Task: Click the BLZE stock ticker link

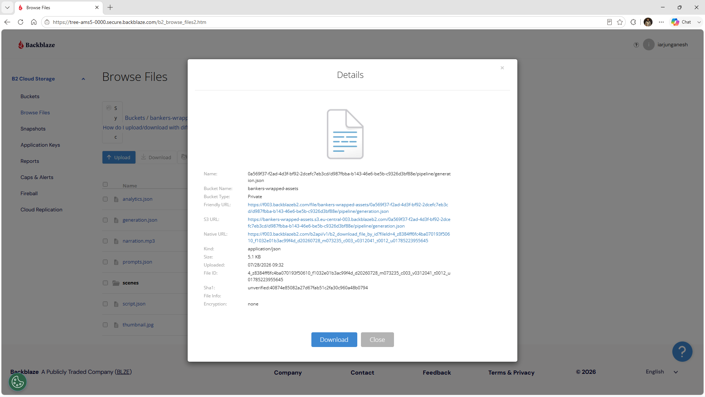Action: (x=123, y=372)
